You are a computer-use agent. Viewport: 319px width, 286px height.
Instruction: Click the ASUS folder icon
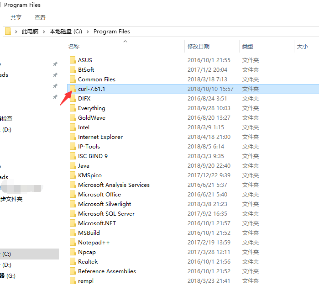pos(73,60)
